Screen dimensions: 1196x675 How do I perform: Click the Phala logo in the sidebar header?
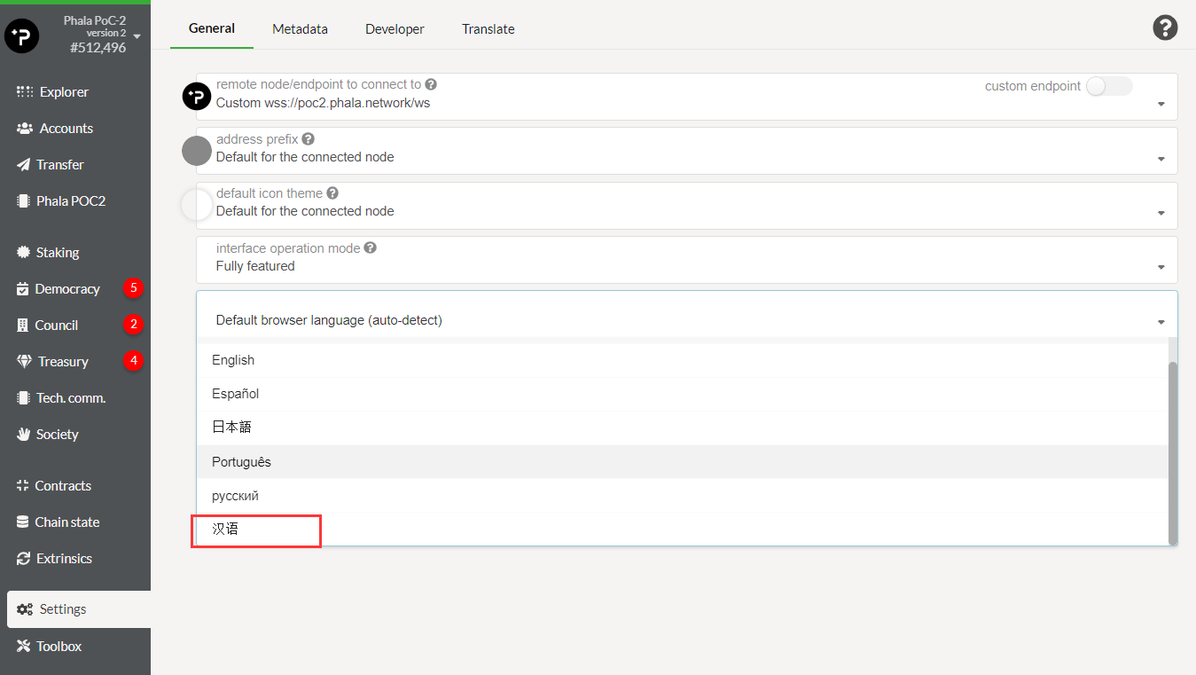coord(22,36)
